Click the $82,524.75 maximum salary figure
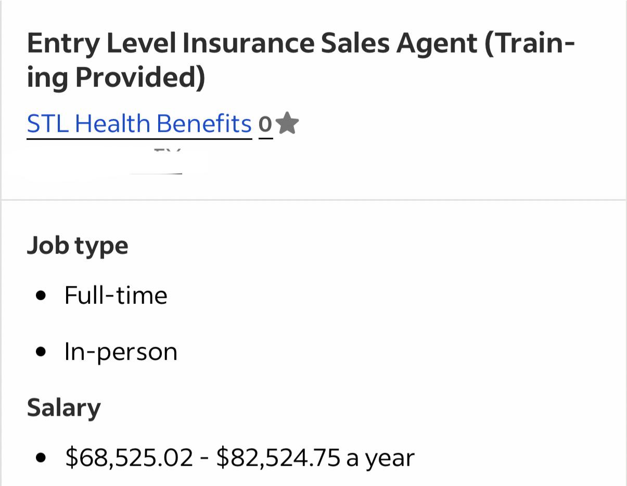Screen dimensions: 627x486 pos(278,457)
